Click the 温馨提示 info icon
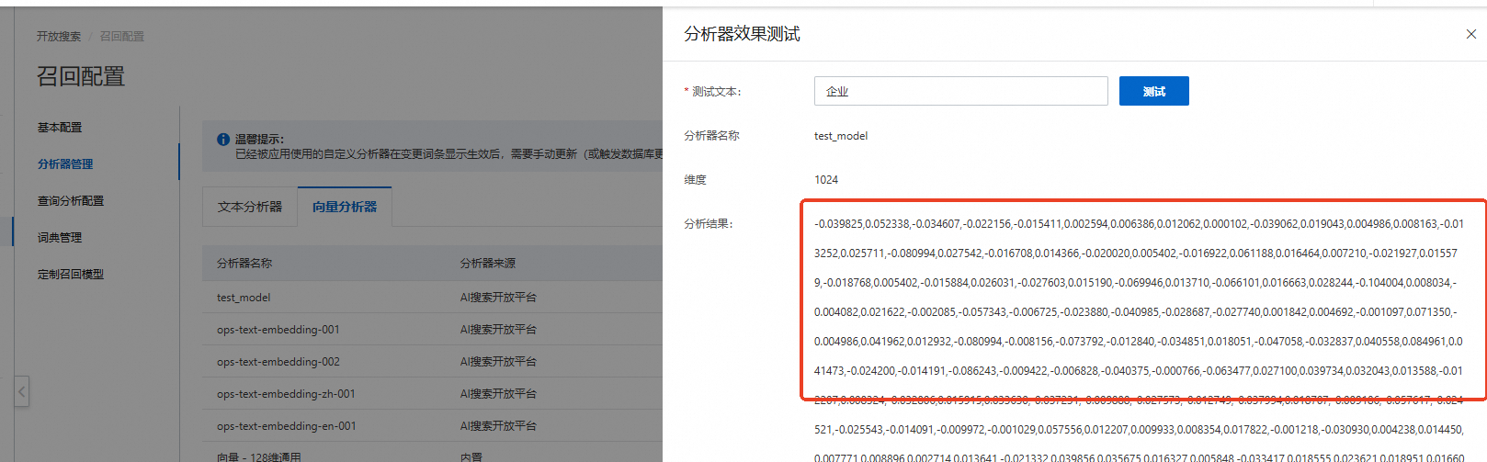 click(223, 140)
